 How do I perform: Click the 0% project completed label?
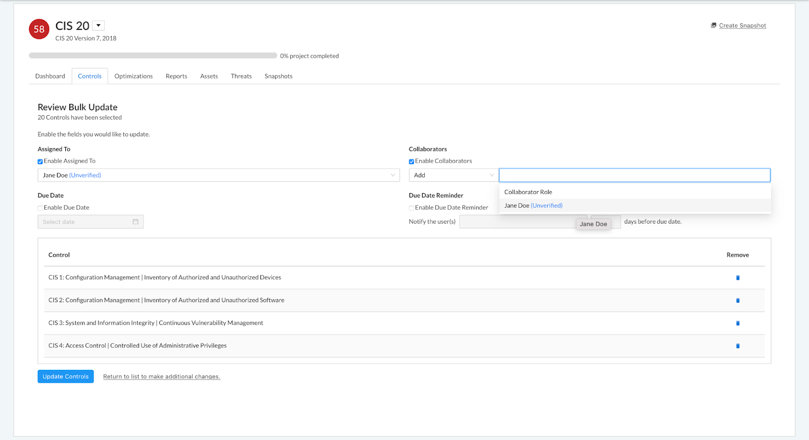tap(309, 56)
